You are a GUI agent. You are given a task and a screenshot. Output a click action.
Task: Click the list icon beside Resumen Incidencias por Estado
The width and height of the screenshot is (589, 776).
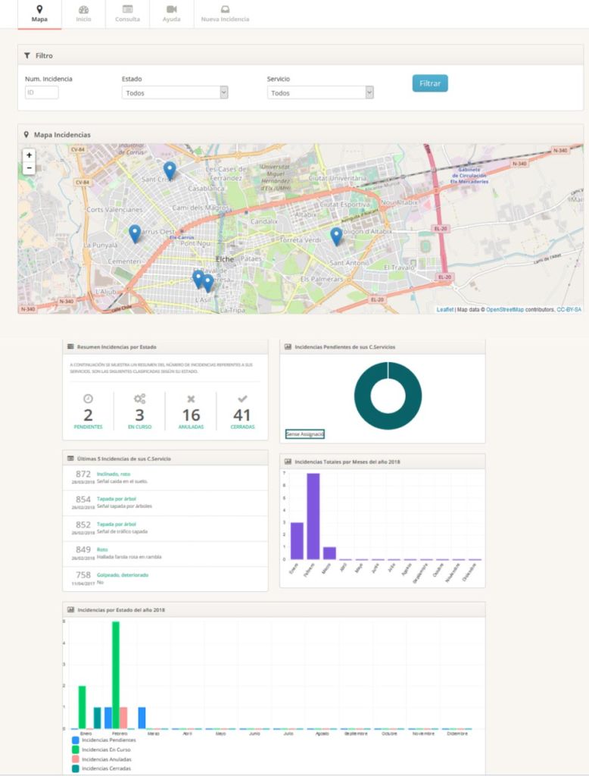tap(70, 347)
